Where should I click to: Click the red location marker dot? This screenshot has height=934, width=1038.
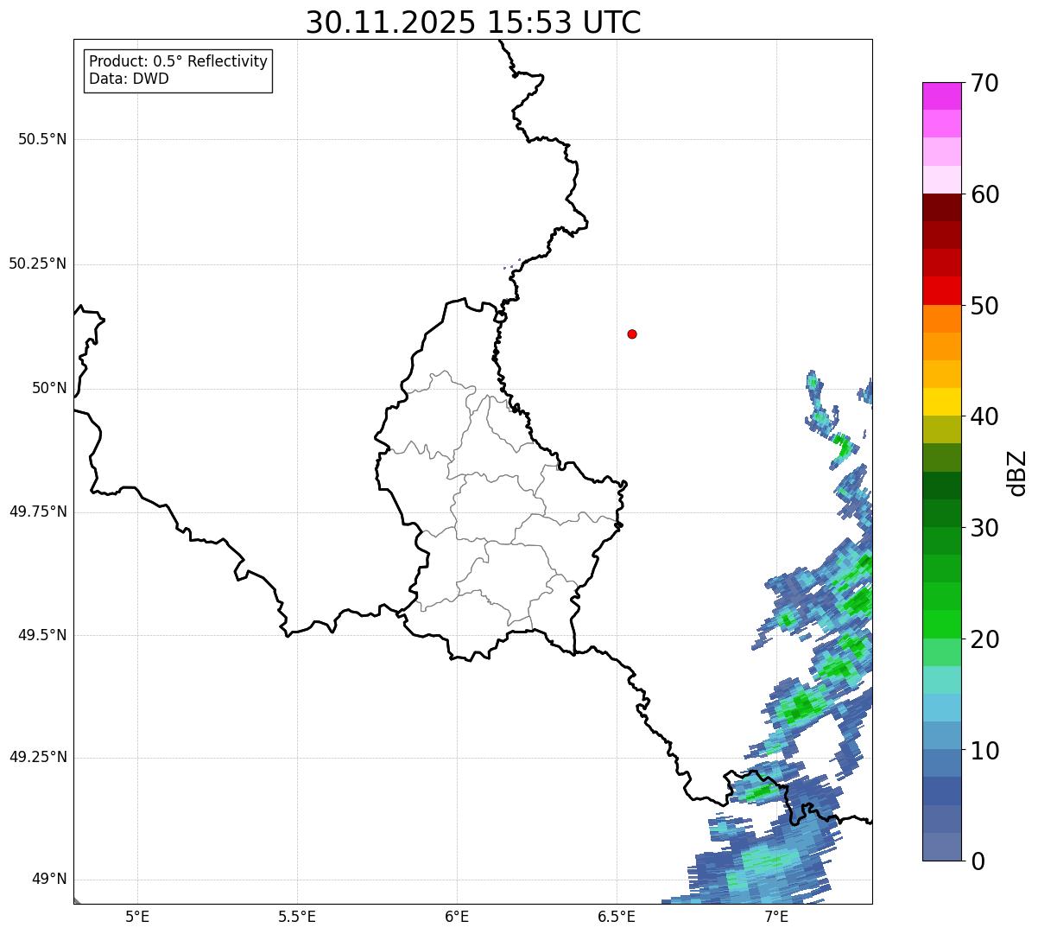tap(632, 334)
